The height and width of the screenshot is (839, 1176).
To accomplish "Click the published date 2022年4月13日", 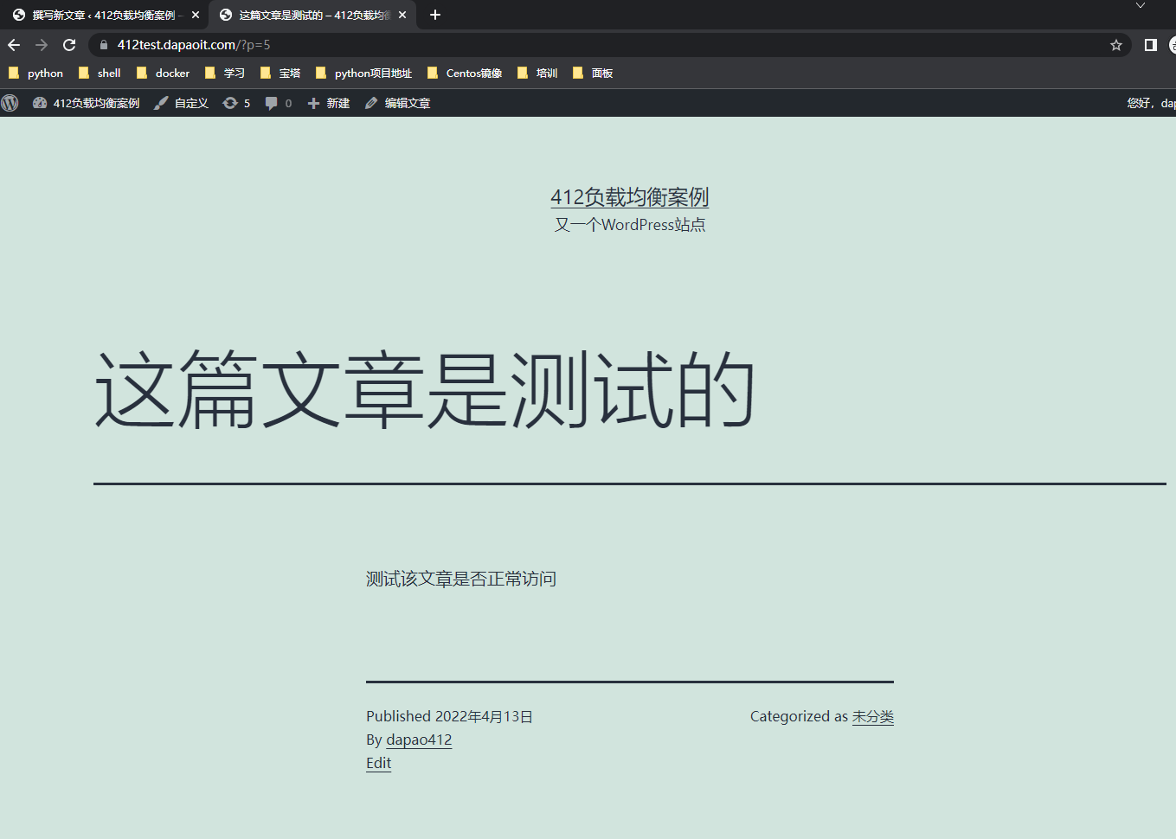I will tap(484, 716).
